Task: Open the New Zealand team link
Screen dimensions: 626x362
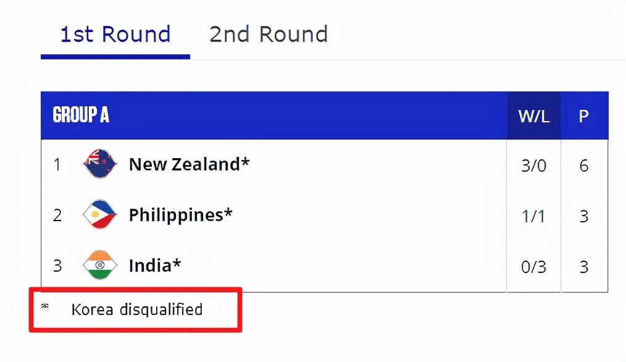Action: [x=189, y=164]
